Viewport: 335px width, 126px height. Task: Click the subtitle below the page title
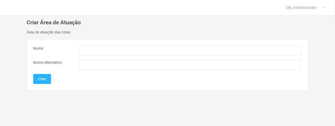49,32
